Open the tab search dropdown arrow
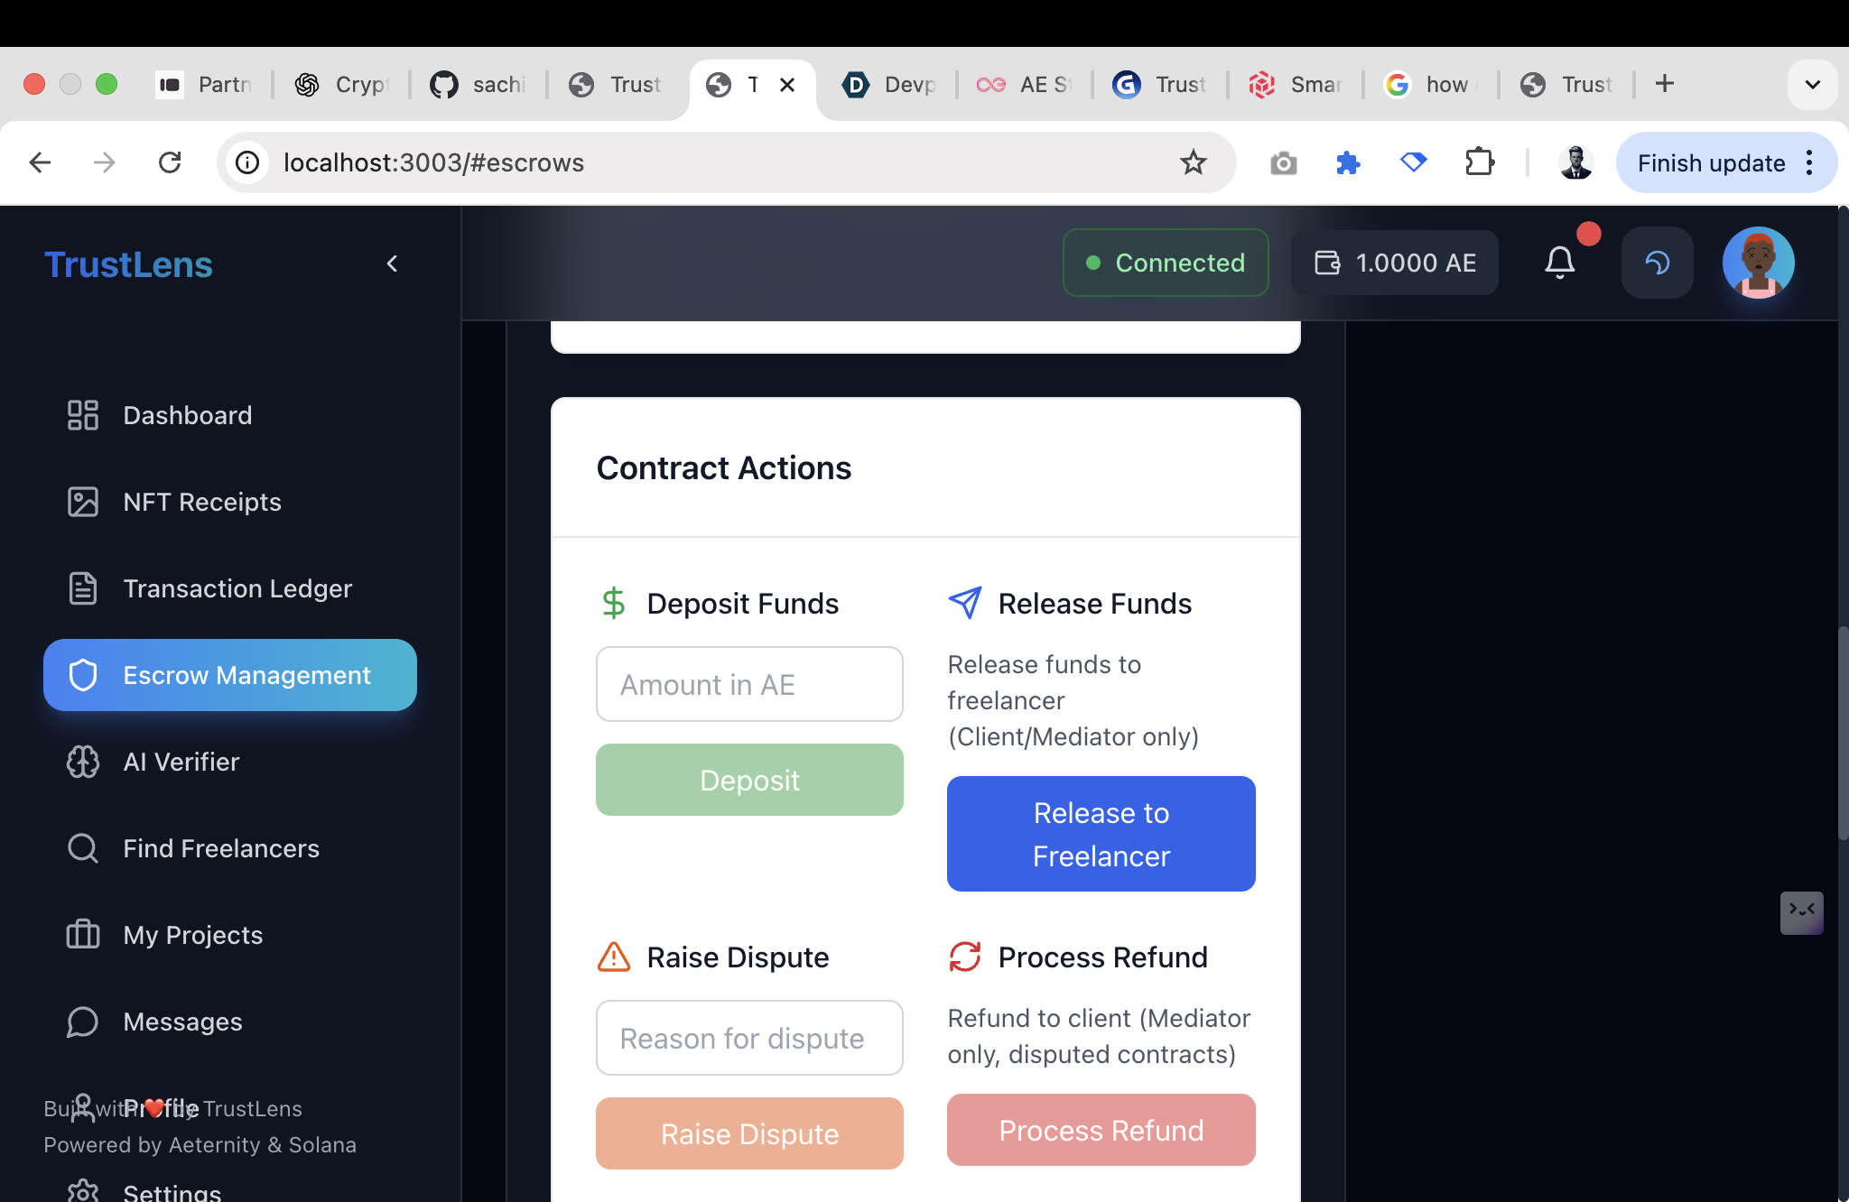The height and width of the screenshot is (1202, 1849). pyautogui.click(x=1812, y=85)
